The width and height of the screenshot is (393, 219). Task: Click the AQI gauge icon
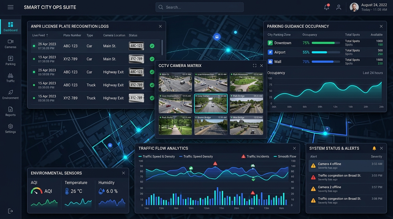click(x=37, y=191)
